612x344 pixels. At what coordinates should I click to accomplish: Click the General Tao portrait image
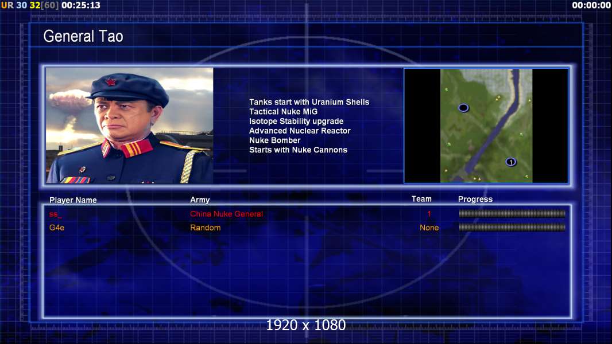[130, 125]
